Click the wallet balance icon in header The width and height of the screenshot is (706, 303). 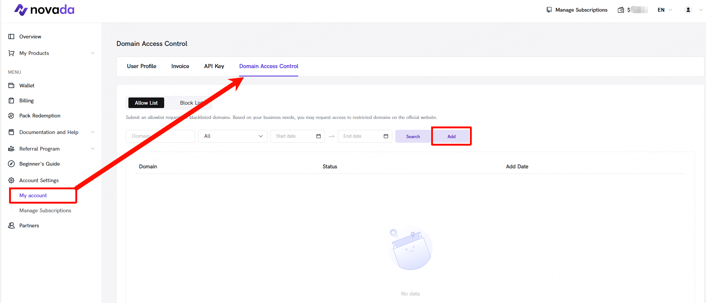click(621, 10)
